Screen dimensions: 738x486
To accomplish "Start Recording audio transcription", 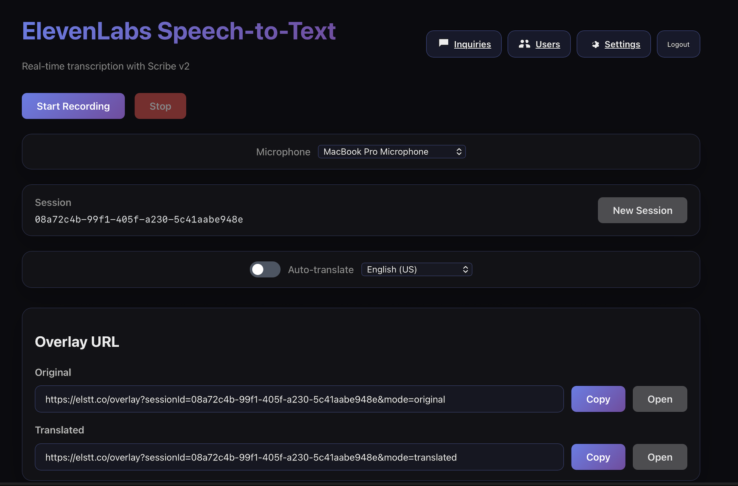I will [x=73, y=106].
